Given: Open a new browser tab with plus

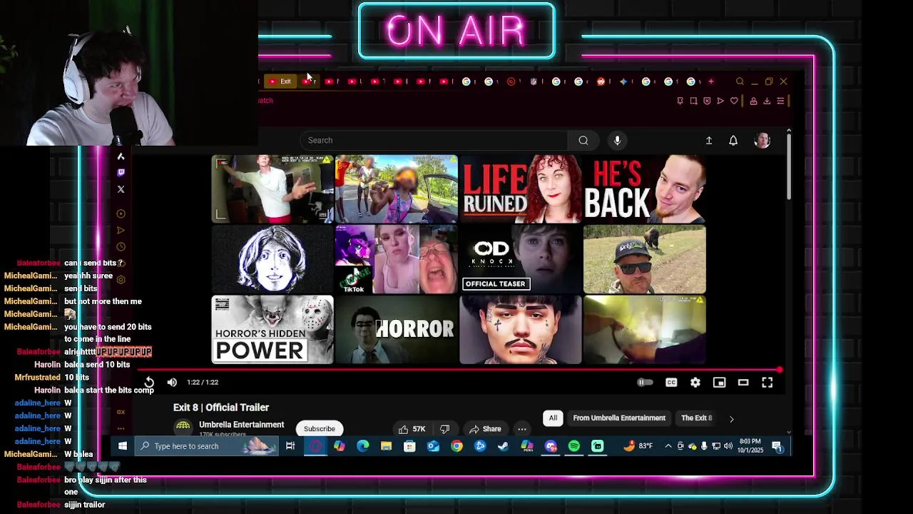Looking at the screenshot, I should point(710,81).
